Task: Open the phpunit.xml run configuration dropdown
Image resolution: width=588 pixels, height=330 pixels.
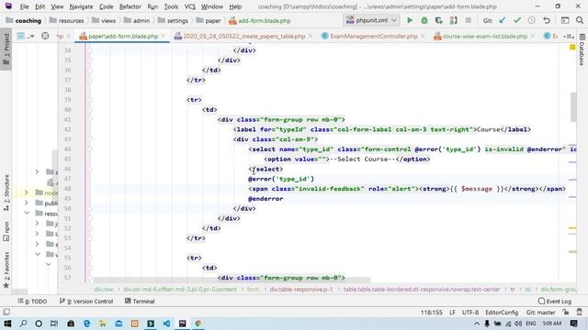Action: (371, 20)
